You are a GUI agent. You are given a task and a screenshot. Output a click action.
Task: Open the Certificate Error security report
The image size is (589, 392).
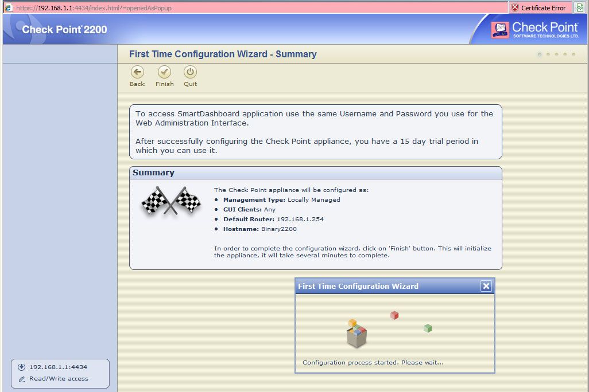pos(539,8)
